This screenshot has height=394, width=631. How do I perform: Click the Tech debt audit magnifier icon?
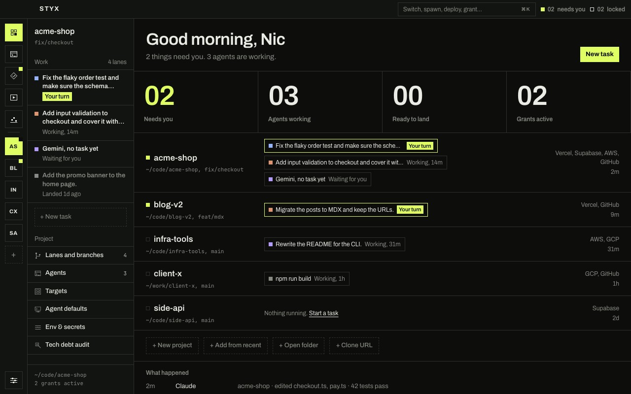tap(38, 345)
